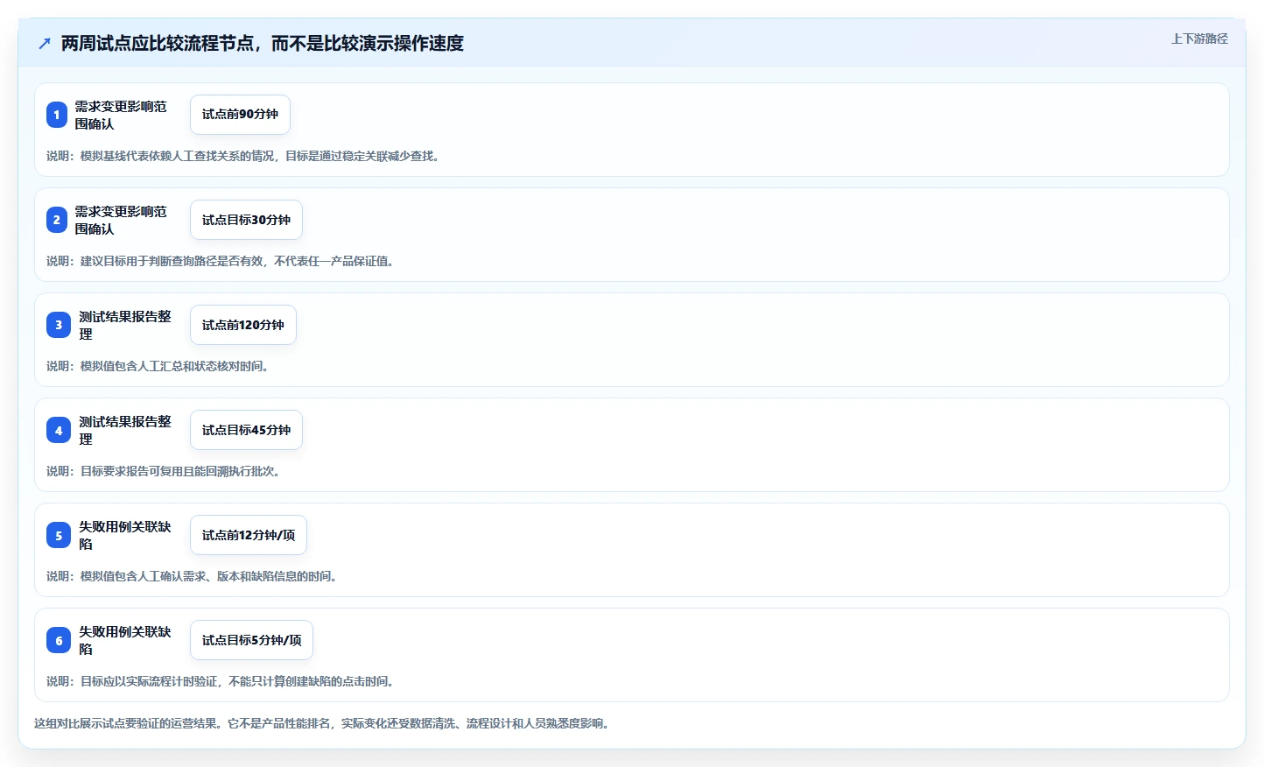Click the 试点前120分钟 chip
Screen dimensions: 1264x767
point(243,325)
